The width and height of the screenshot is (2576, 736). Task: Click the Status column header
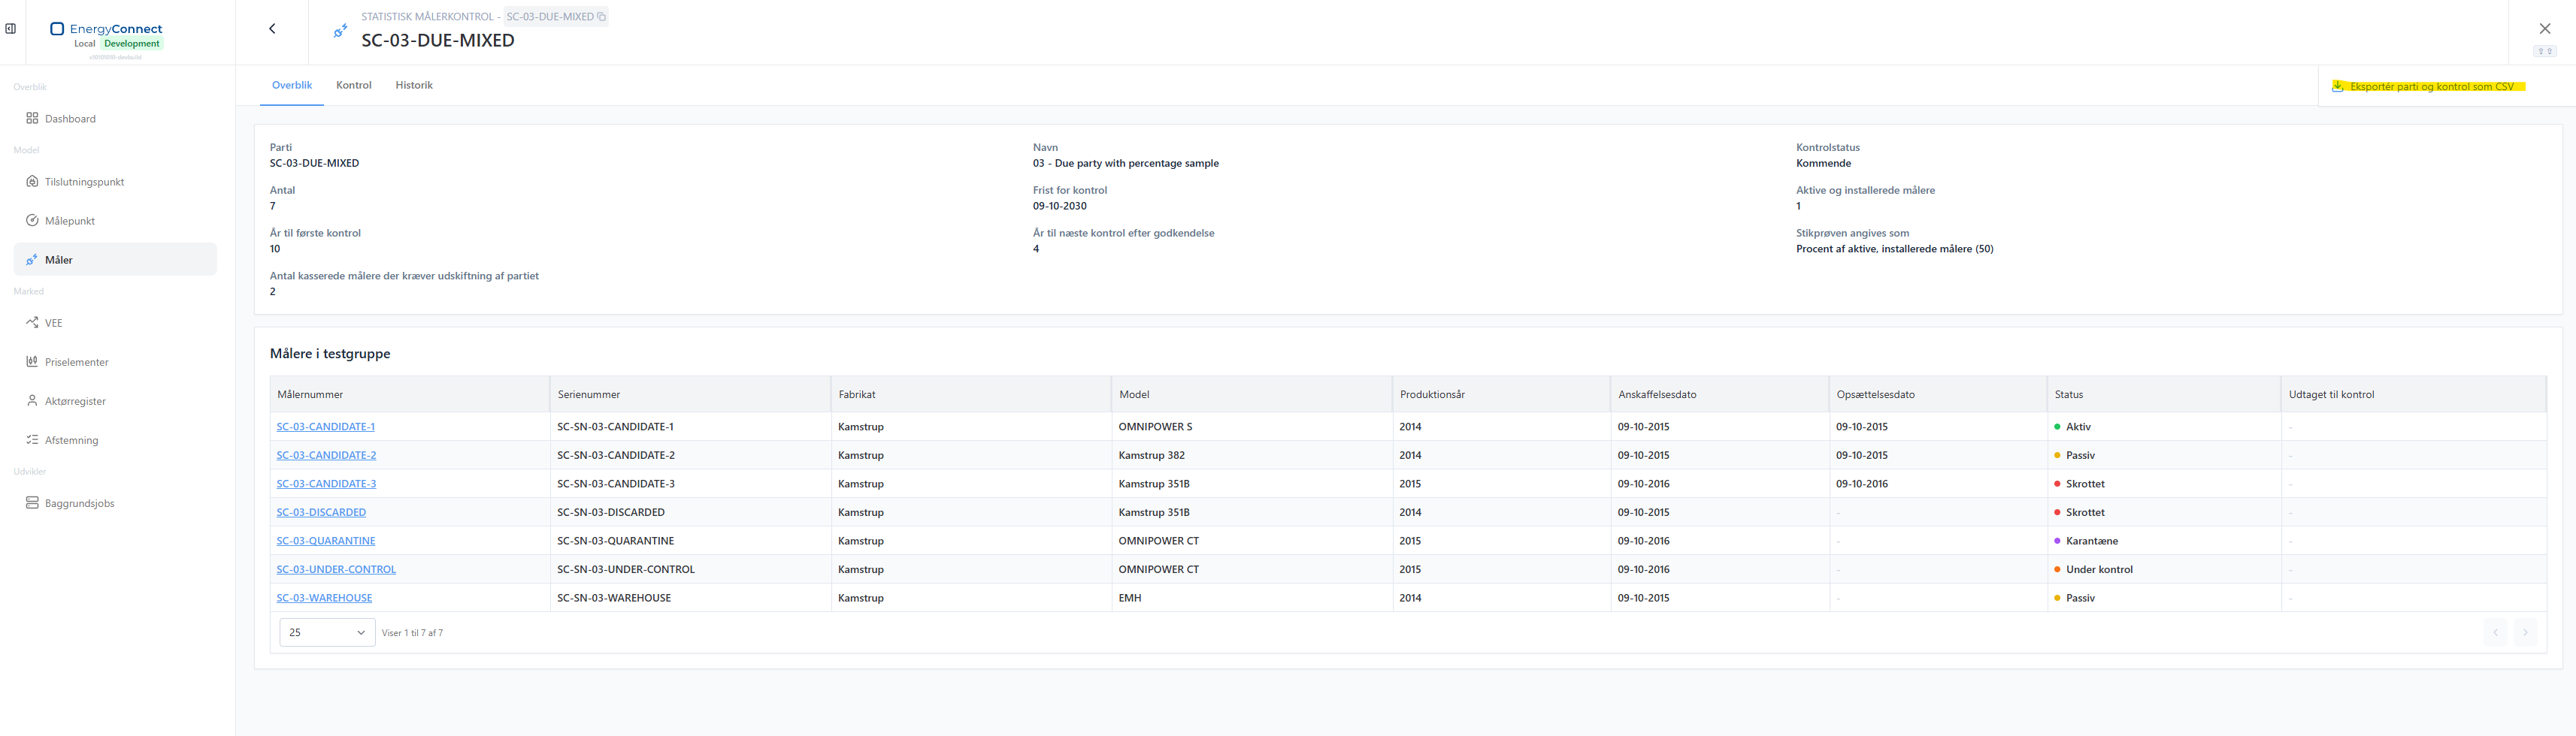pos(2164,394)
